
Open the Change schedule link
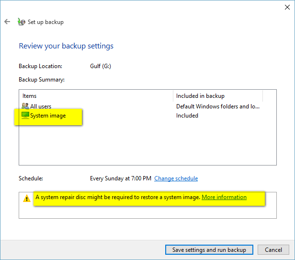tap(176, 178)
